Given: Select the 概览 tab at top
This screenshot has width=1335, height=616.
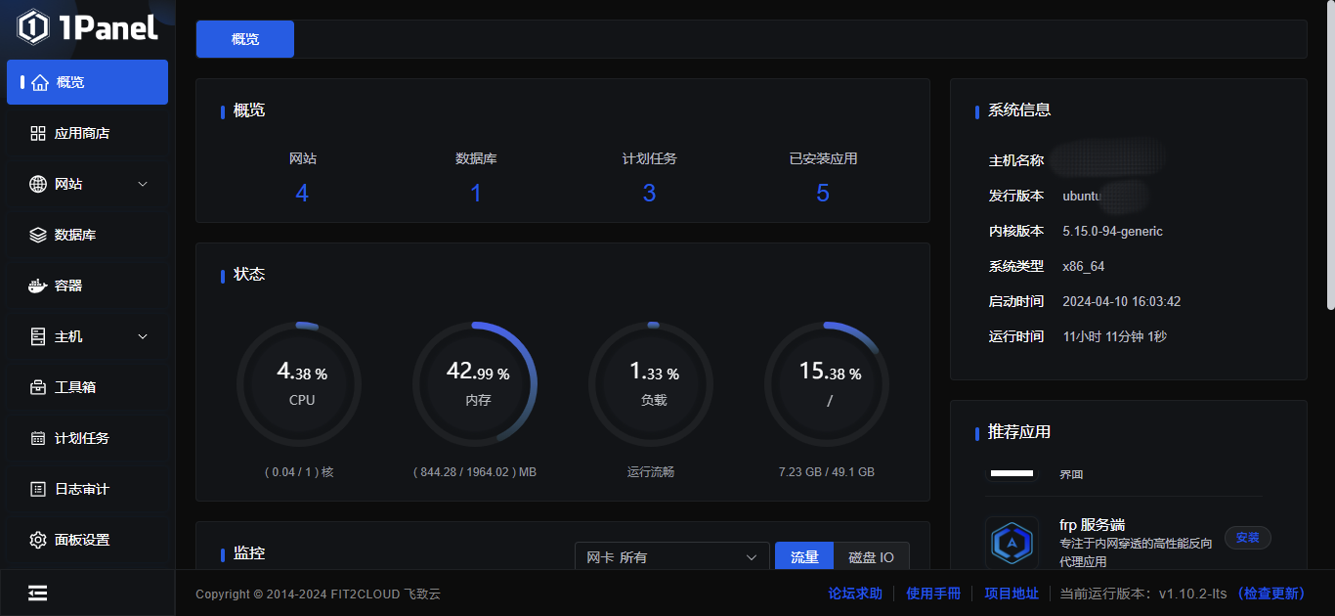Looking at the screenshot, I should coord(245,39).
